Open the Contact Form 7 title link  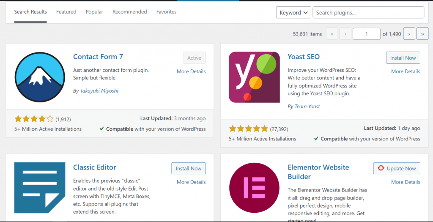[98, 57]
